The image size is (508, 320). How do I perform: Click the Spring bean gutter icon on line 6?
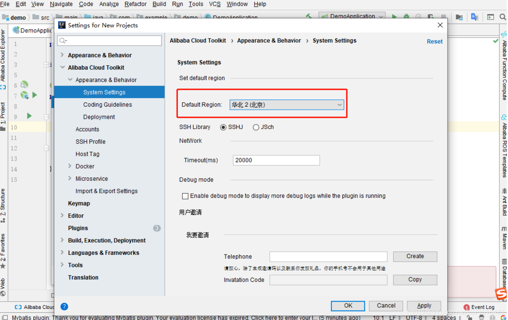click(24, 85)
